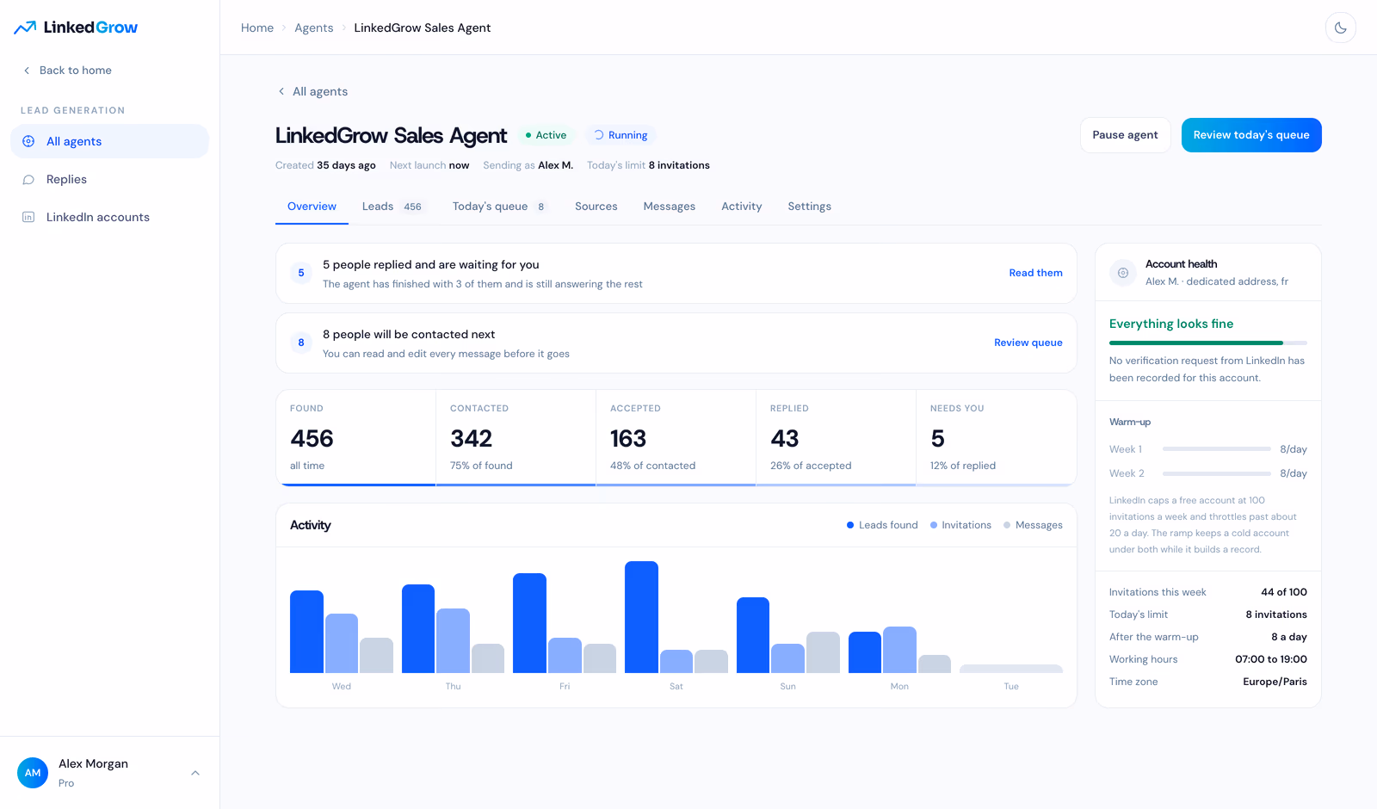Click the circled 5 replies badge

click(301, 273)
